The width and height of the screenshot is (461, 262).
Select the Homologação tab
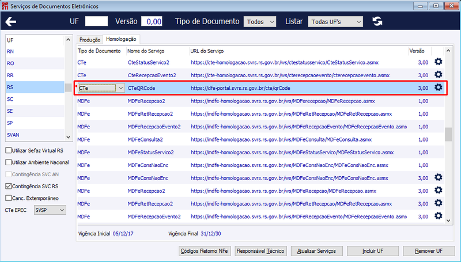point(121,39)
